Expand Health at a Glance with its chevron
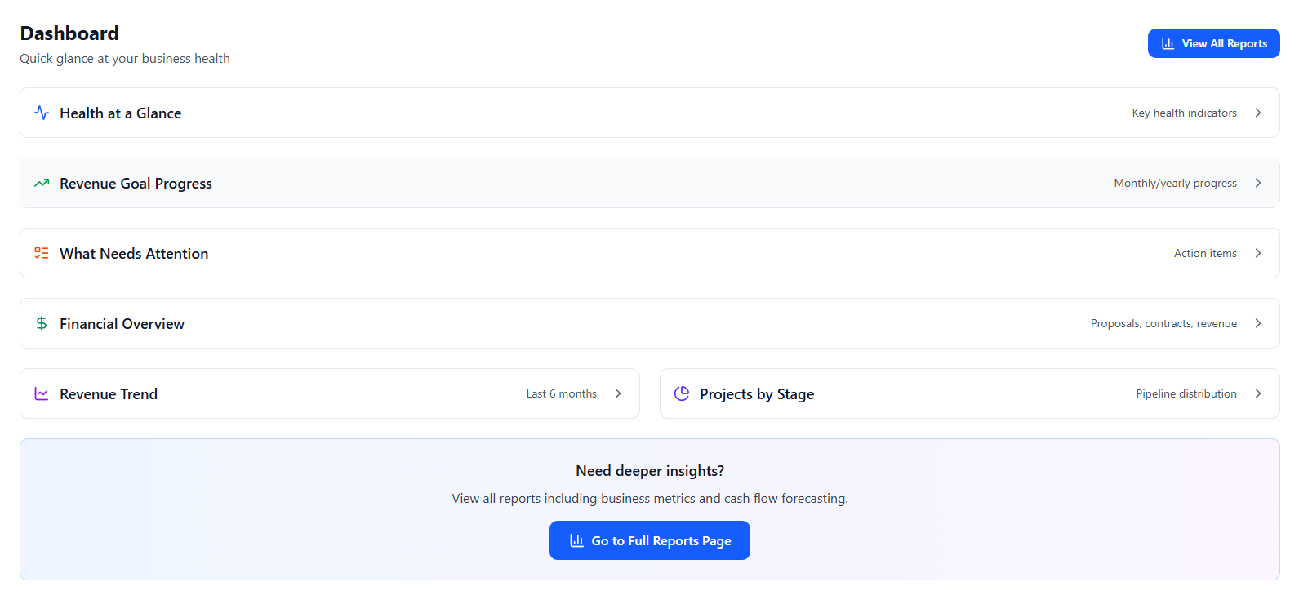 pyautogui.click(x=1258, y=113)
